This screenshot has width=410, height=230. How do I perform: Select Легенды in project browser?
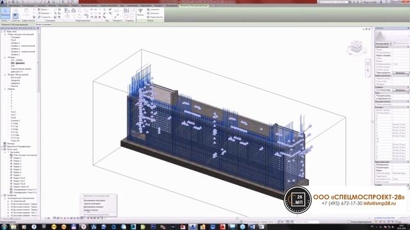pos(11,144)
